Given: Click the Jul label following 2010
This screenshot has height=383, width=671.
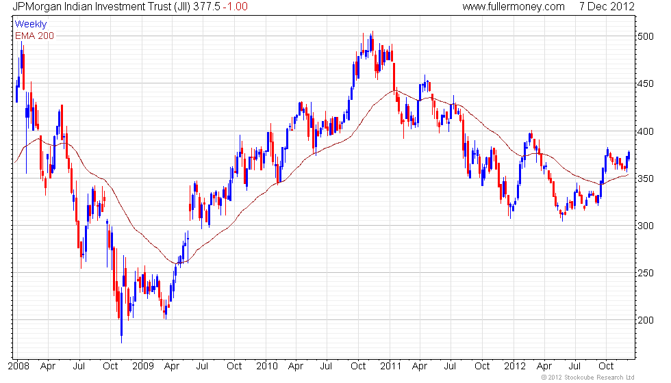Looking at the screenshot, I should tap(326, 366).
